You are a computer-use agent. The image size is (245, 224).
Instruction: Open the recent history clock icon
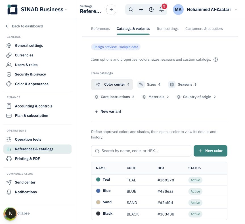(151, 10)
